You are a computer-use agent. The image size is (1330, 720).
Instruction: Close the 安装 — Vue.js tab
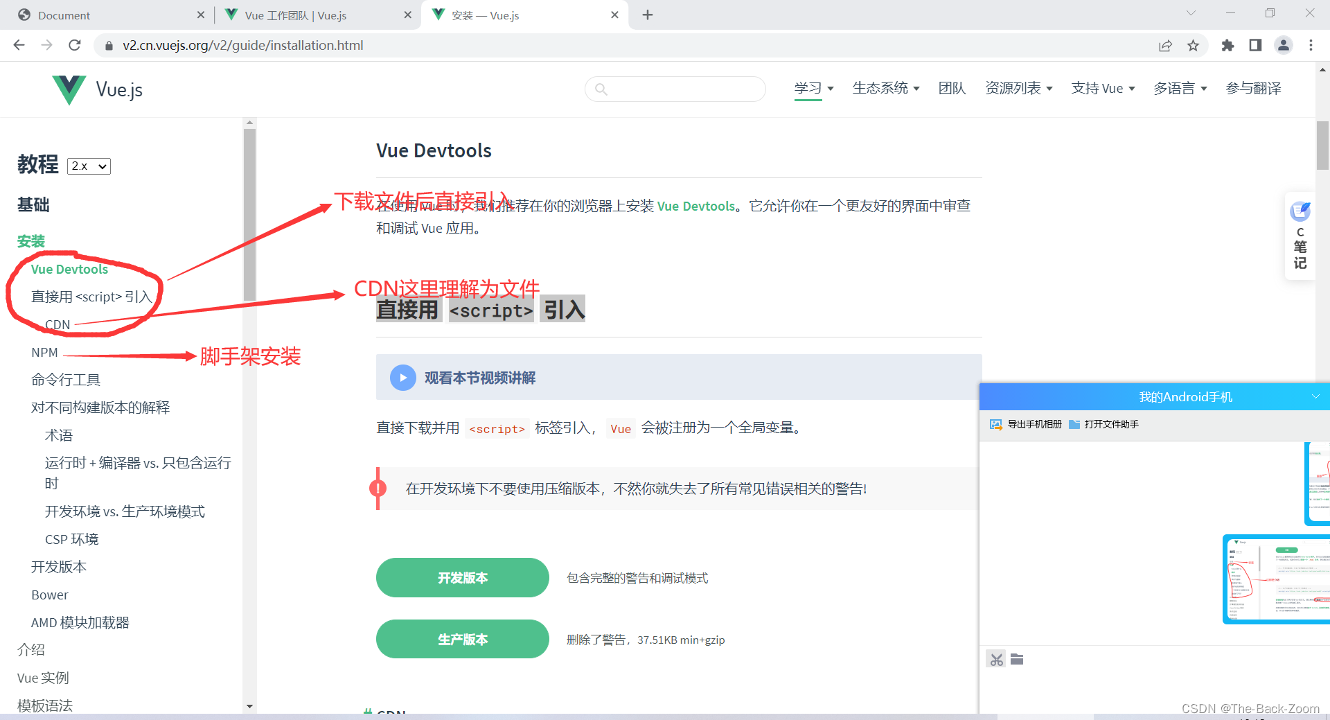(x=614, y=15)
